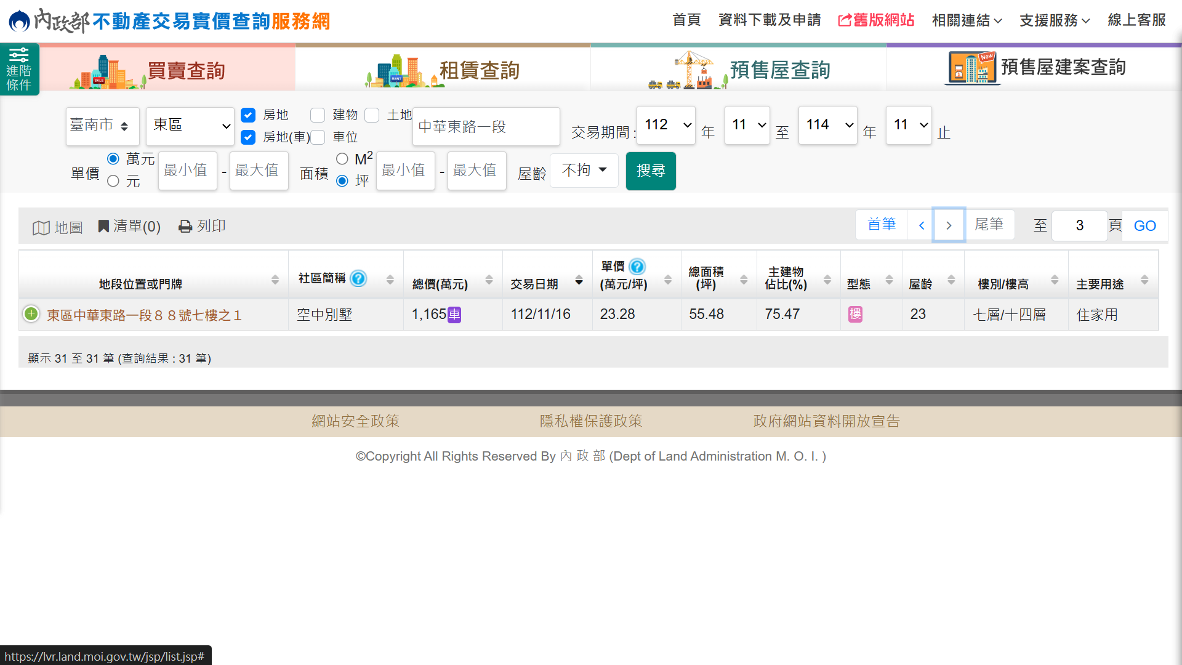
Task: Open the 進階條件 advanced filter panel
Action: click(19, 70)
